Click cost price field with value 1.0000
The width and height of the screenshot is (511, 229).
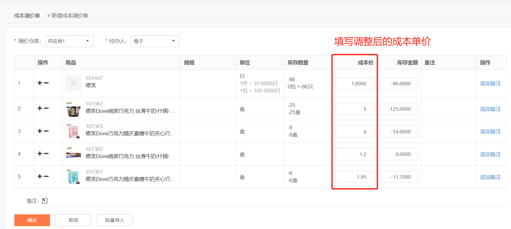coord(354,83)
